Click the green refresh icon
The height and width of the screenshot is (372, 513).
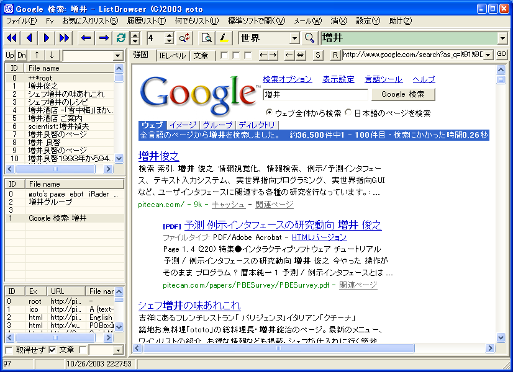pos(121,38)
